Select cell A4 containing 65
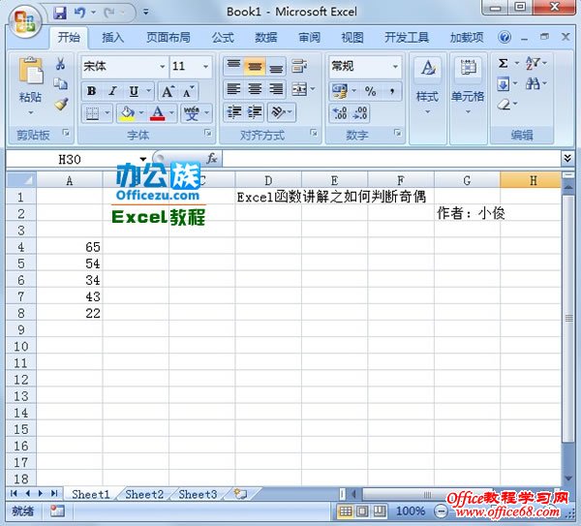 (x=70, y=247)
